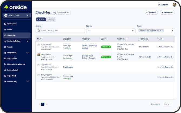Open Dashboard from the sidebar
181x113 pixels.
[x=17, y=24]
